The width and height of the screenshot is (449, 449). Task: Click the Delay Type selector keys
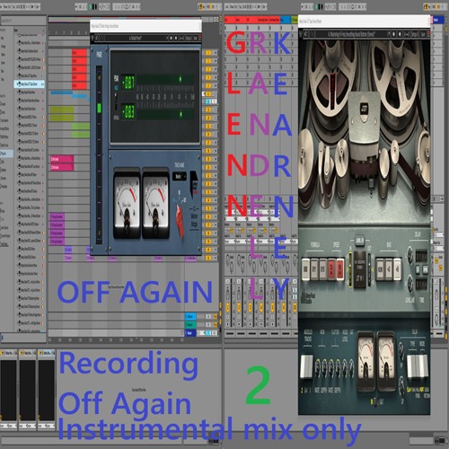(418, 366)
